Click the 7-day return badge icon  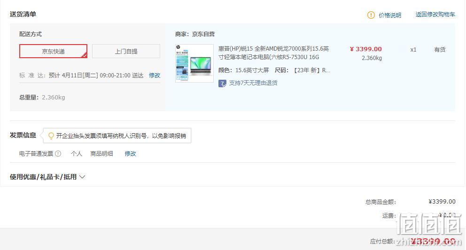[x=222, y=83]
